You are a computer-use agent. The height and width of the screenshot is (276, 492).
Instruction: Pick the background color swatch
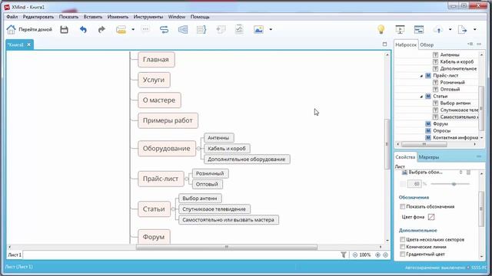click(x=431, y=217)
